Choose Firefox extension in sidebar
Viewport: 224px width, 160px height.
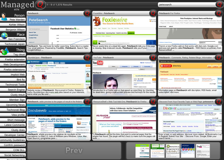tap(15, 60)
